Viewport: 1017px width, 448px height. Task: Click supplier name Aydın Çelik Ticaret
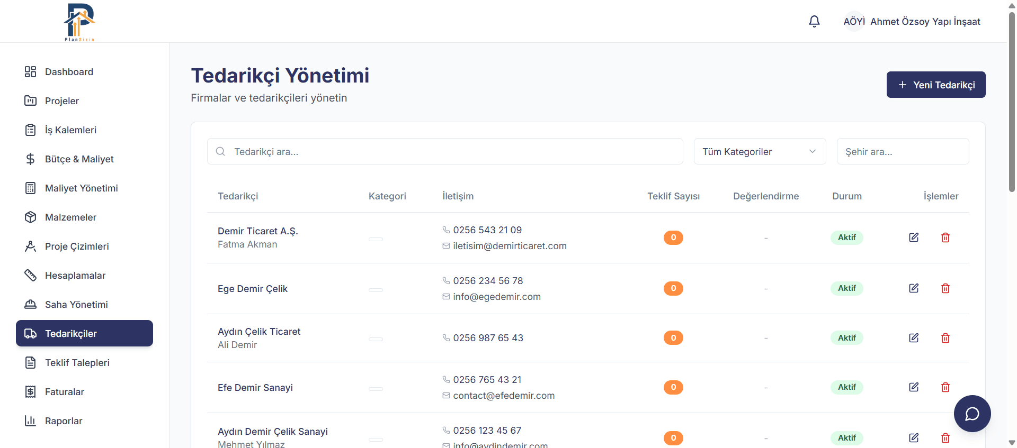coord(259,332)
